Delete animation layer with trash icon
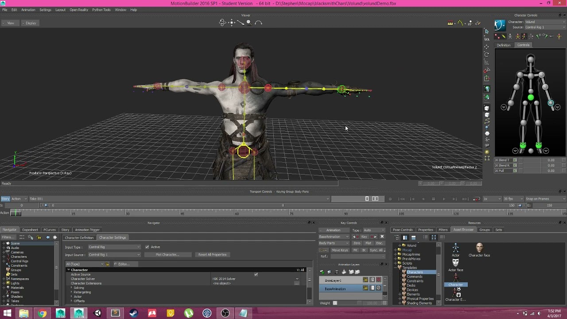567x319 pixels. tap(336, 272)
